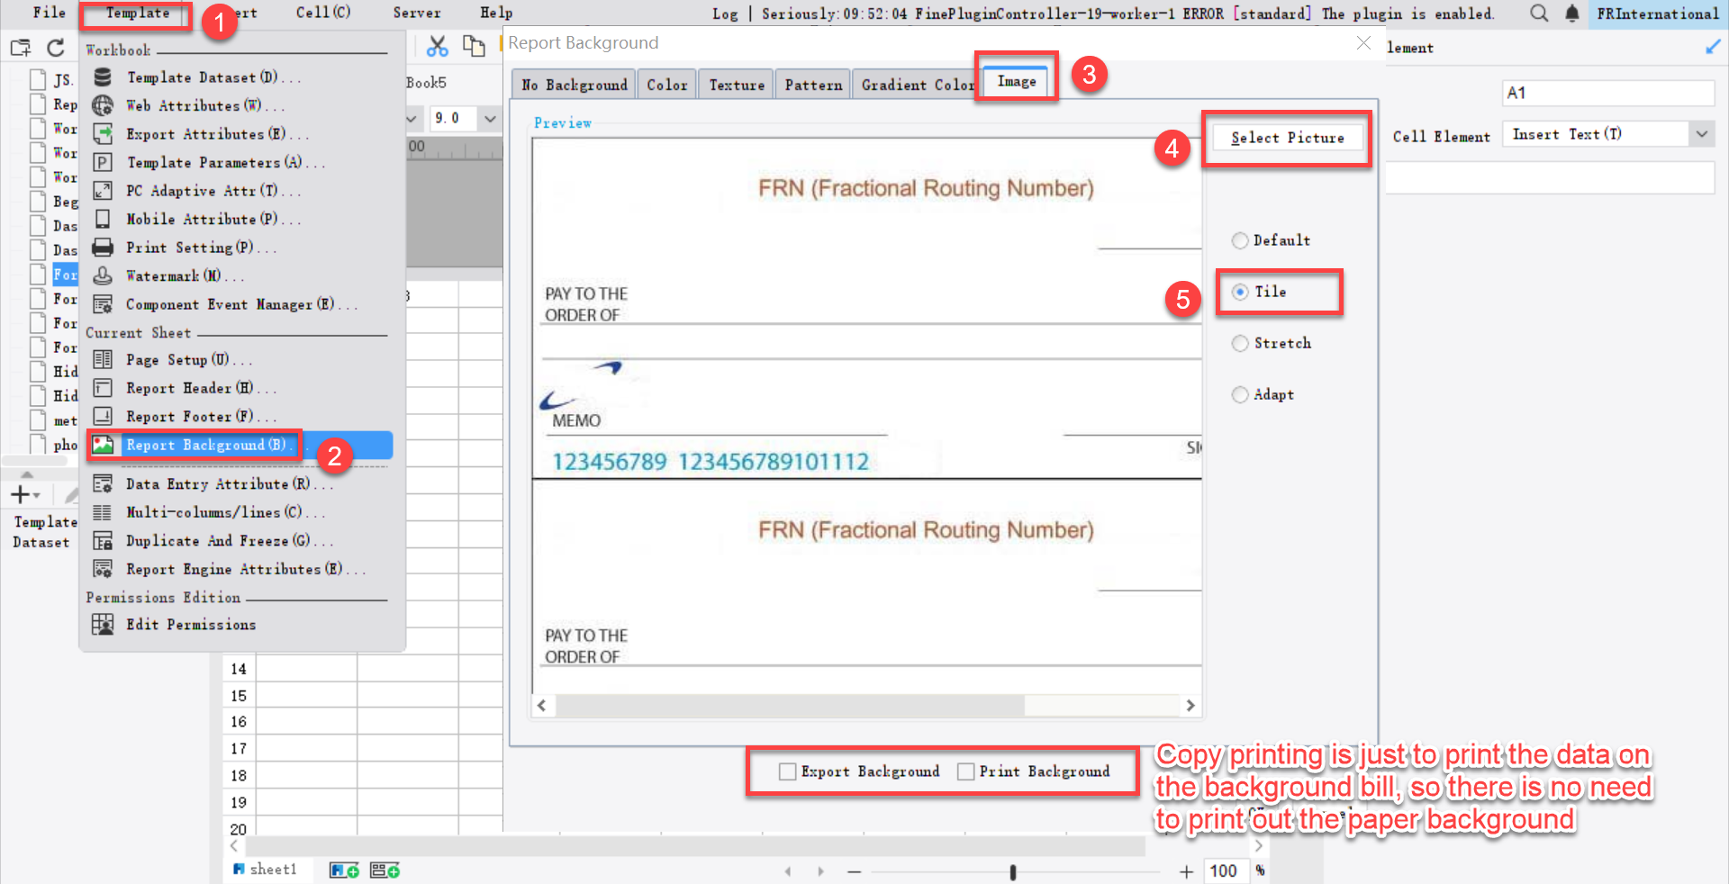The width and height of the screenshot is (1729, 884).
Task: Click the Select Picture button
Action: tap(1287, 138)
